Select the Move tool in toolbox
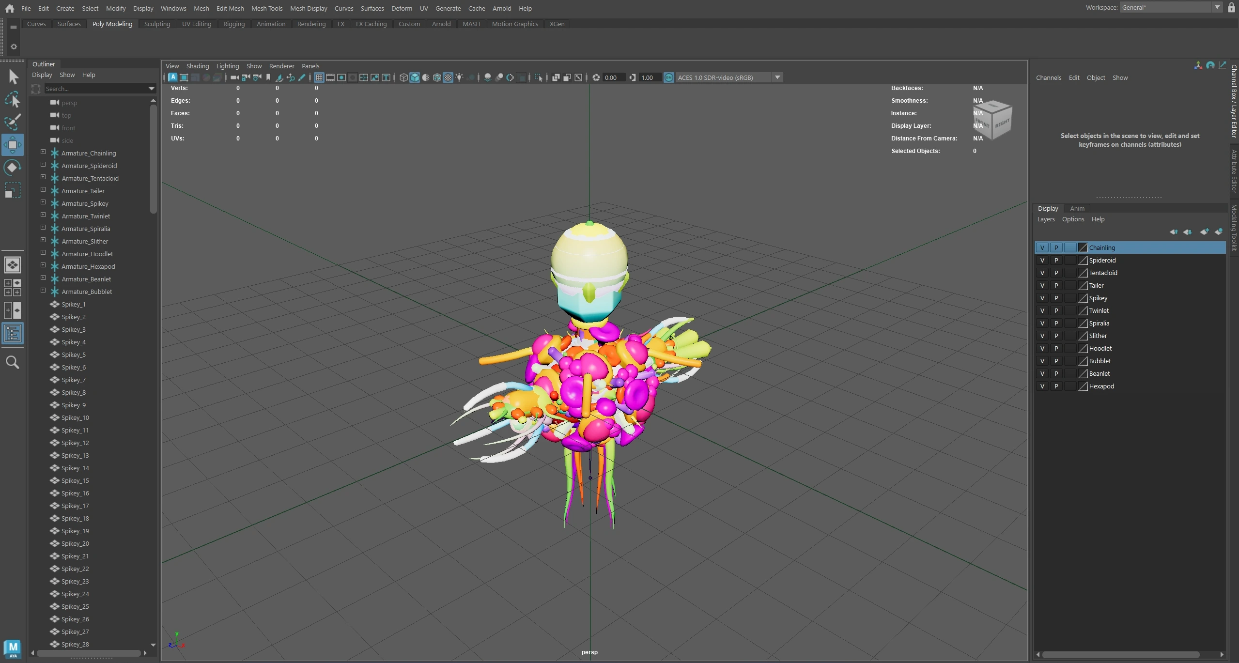 [x=13, y=144]
